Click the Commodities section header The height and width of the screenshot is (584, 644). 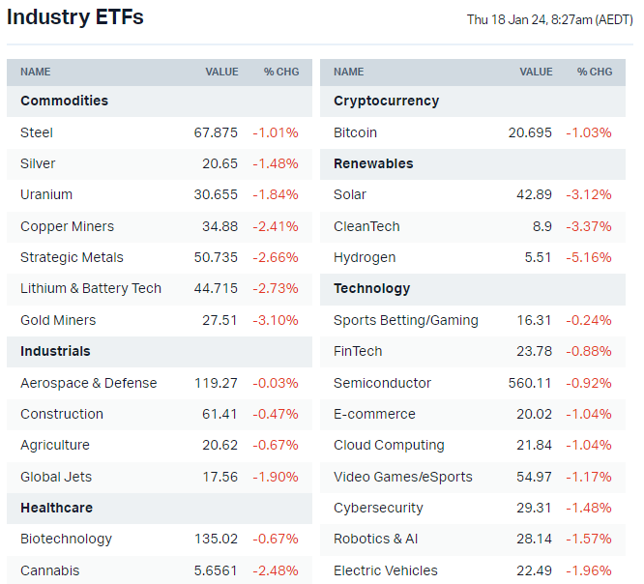coord(64,101)
